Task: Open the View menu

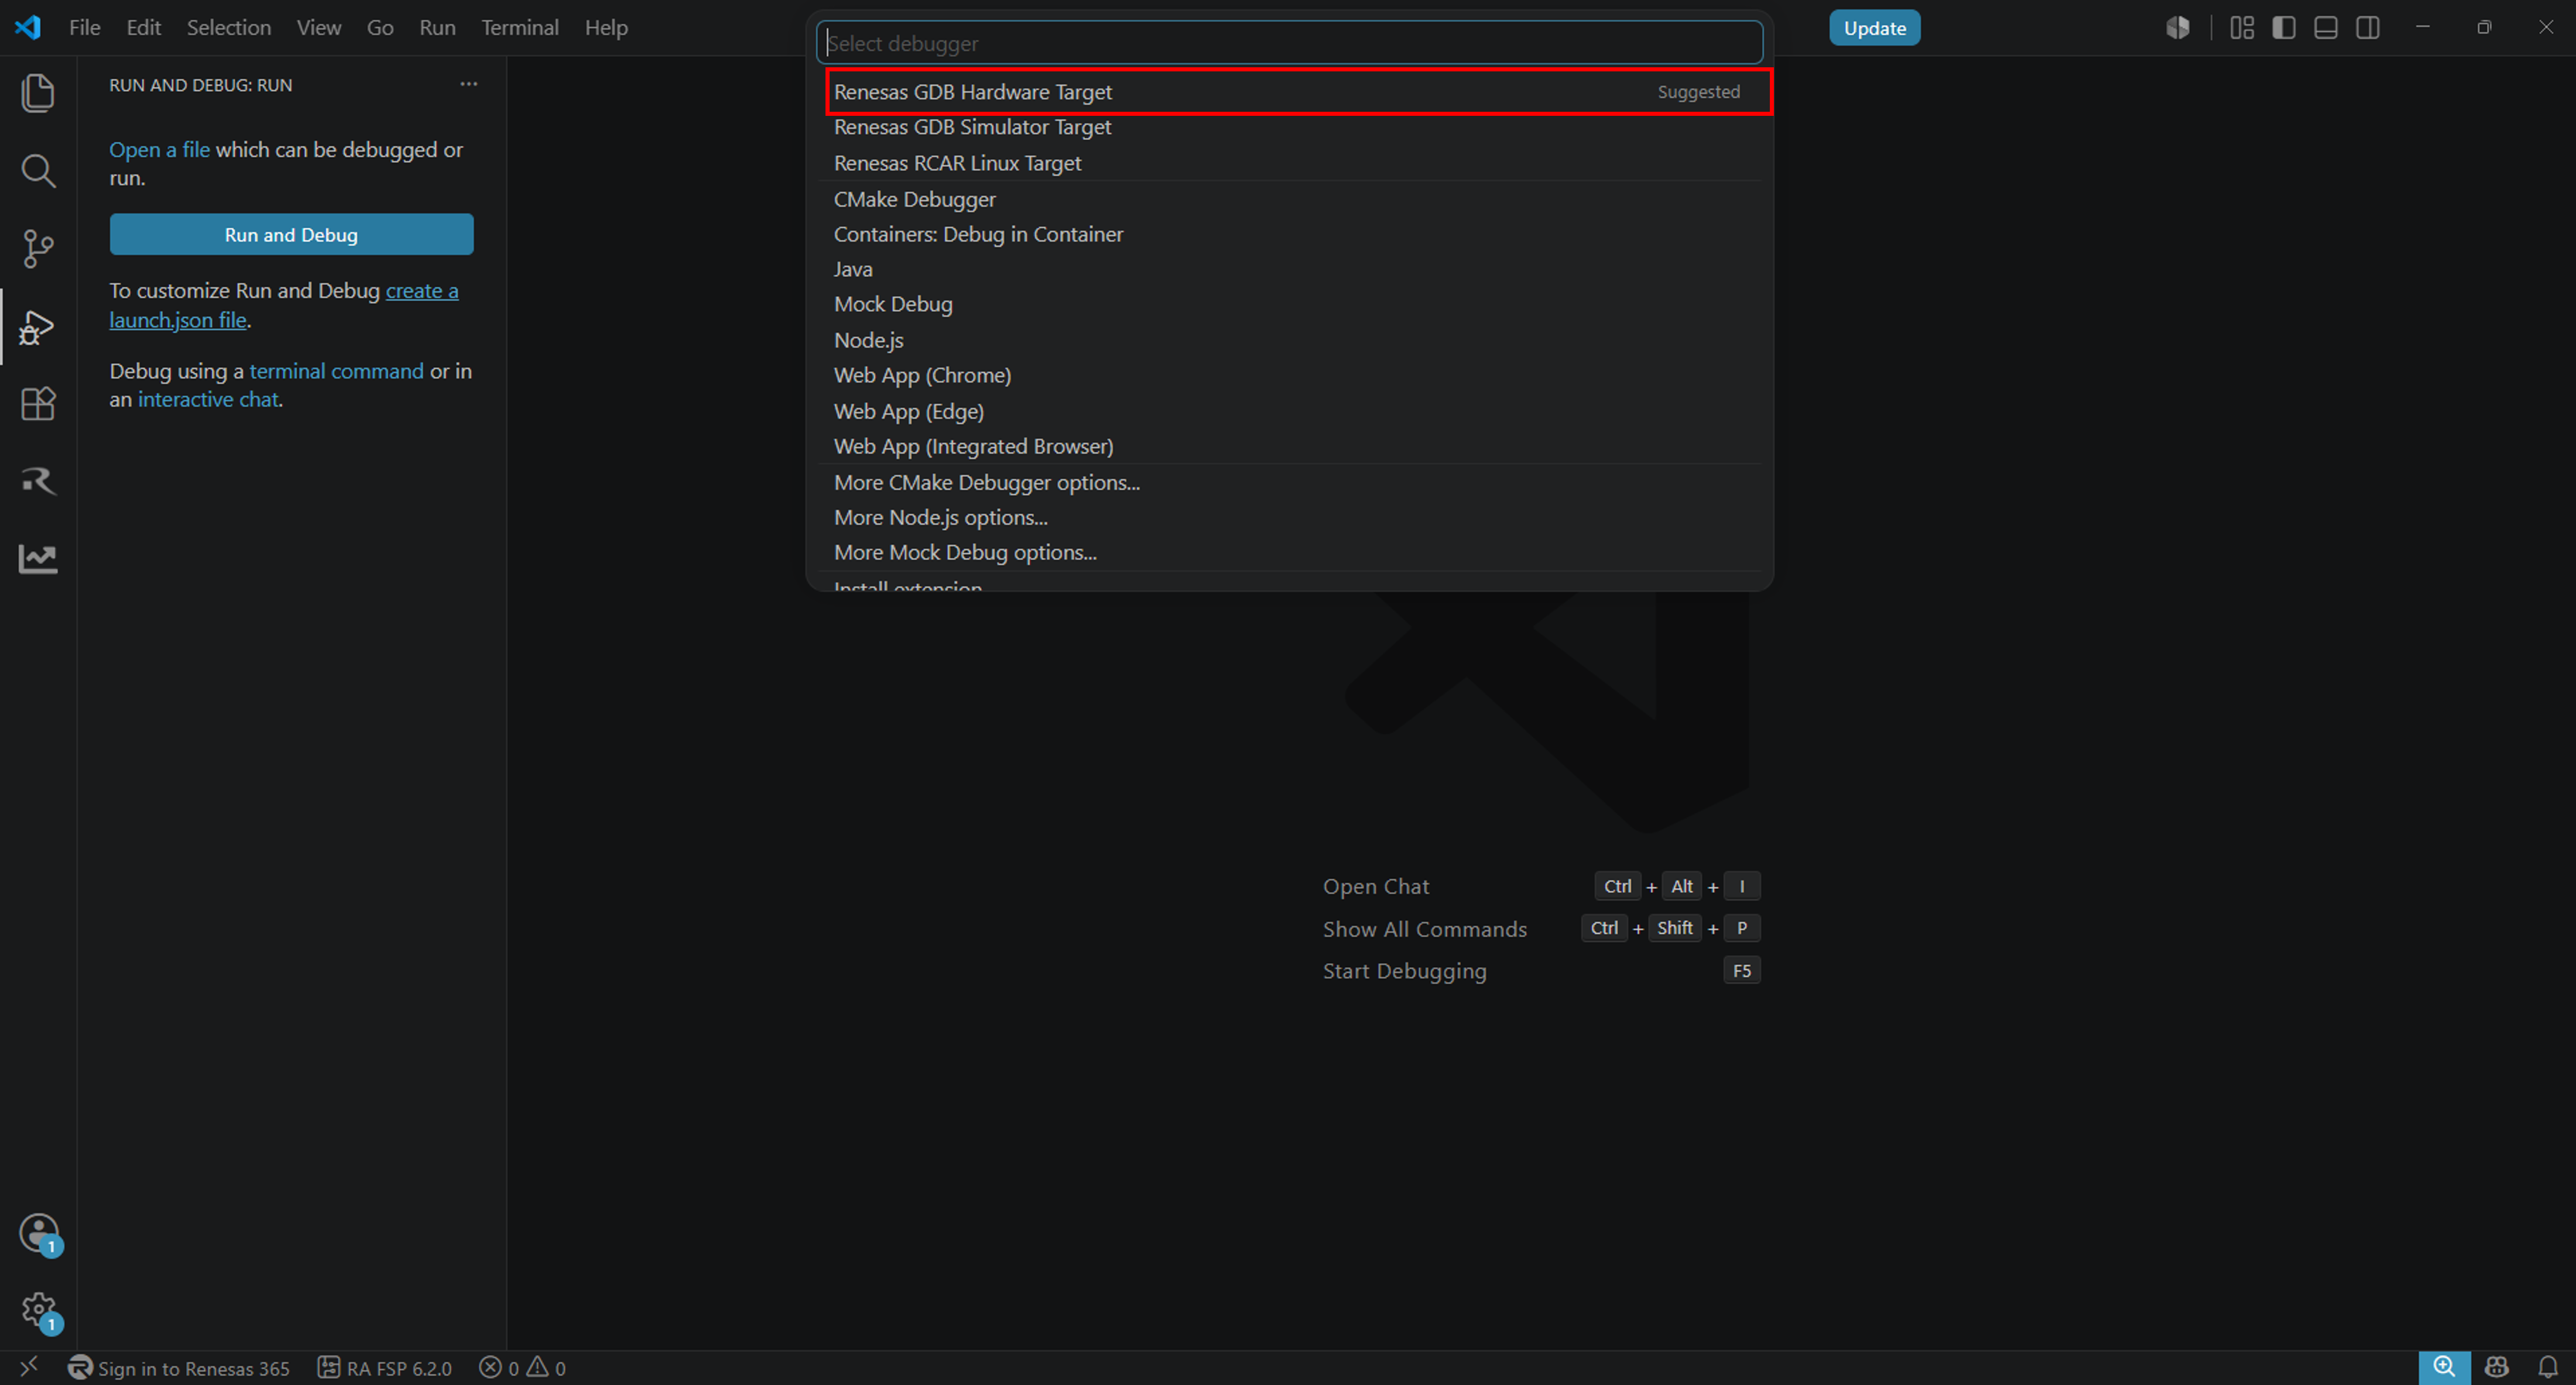Action: pos(319,28)
